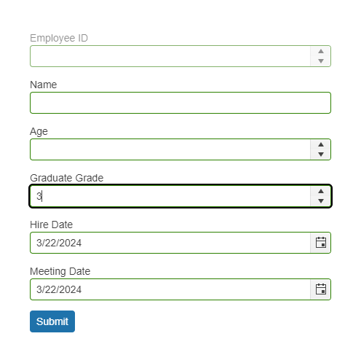
Task: Click the Name label
Action: coord(44,85)
